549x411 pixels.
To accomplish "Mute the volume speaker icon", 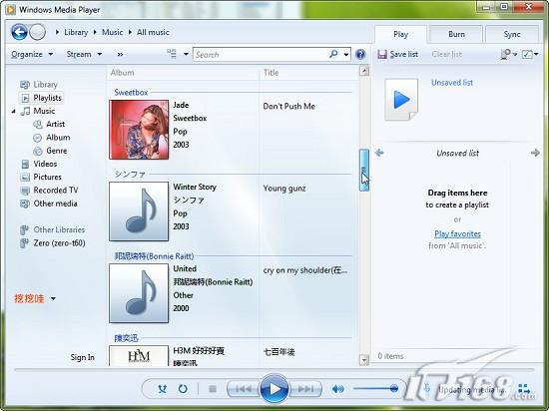I will (337, 389).
